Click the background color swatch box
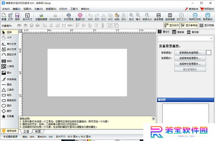215x141 pixels. pos(209,52)
